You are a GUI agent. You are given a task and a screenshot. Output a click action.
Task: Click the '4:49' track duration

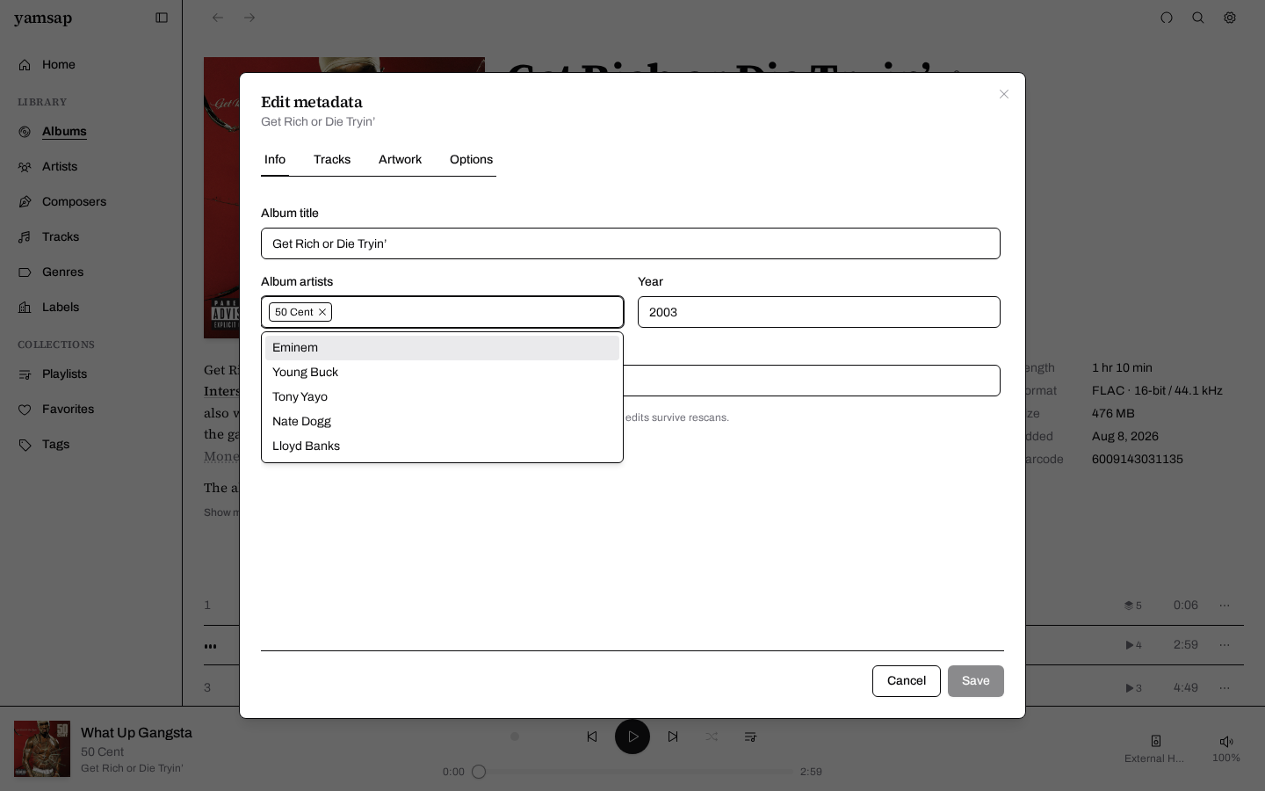[1186, 688]
